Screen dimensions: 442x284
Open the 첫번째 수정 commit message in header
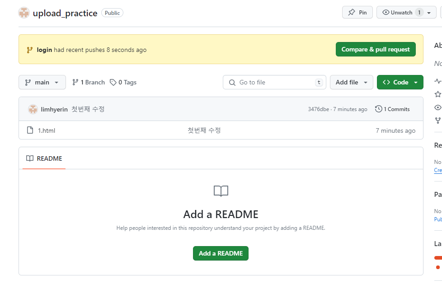[x=88, y=109]
